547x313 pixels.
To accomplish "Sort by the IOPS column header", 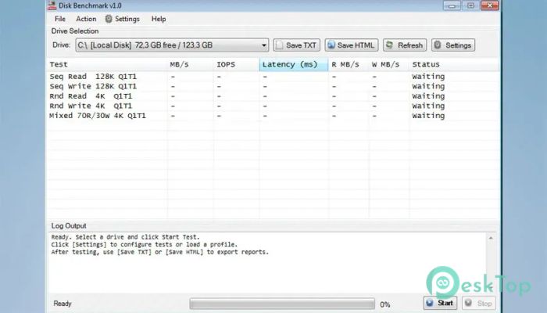I will [236, 65].
